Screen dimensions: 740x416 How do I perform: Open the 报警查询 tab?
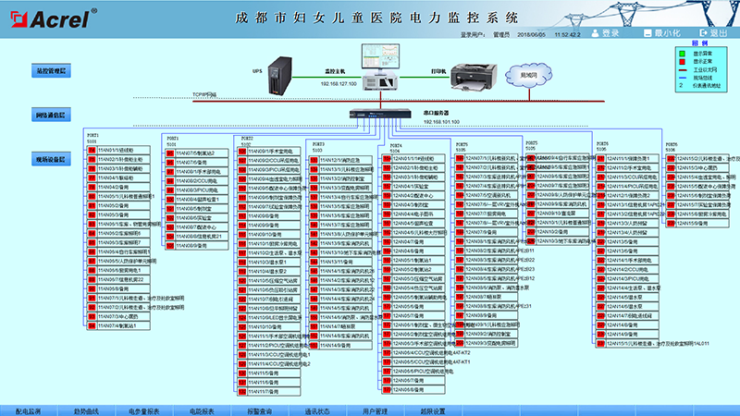[260, 410]
